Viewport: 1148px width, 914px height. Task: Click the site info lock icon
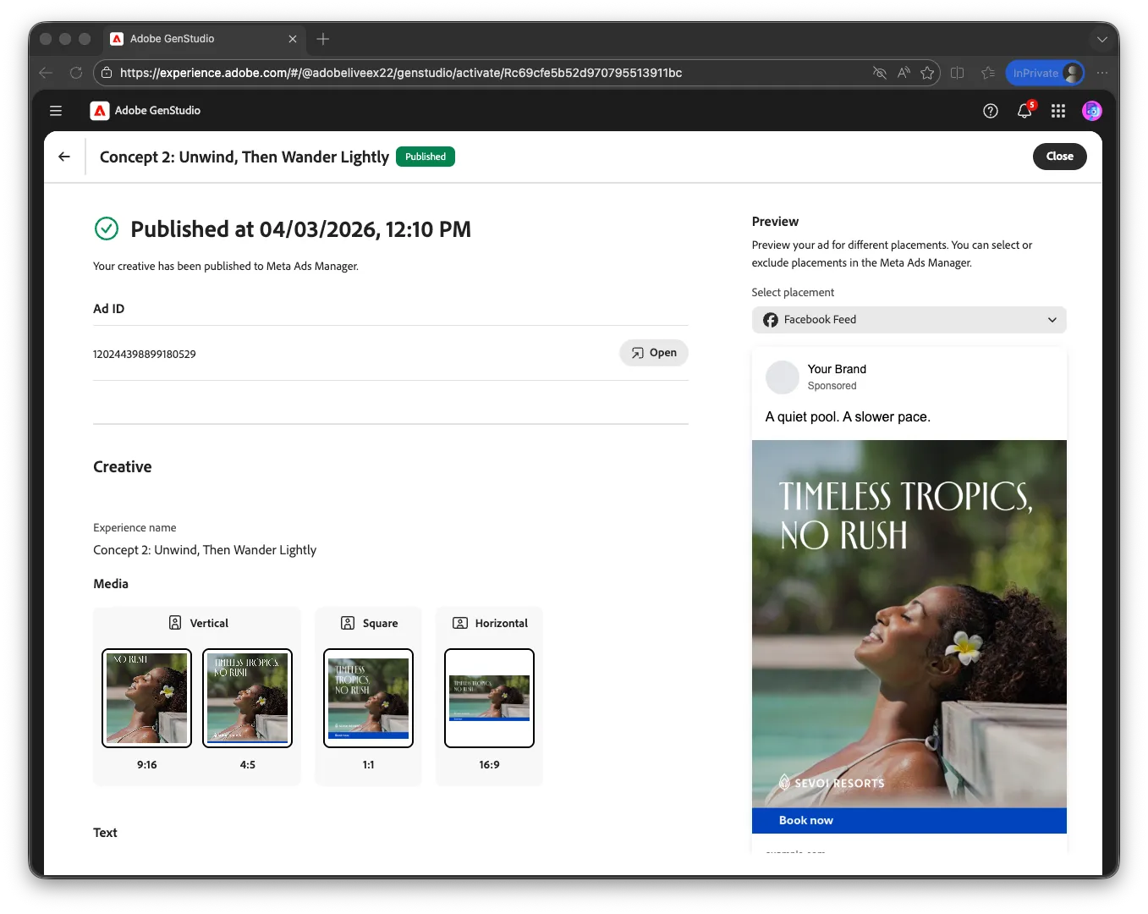(107, 73)
